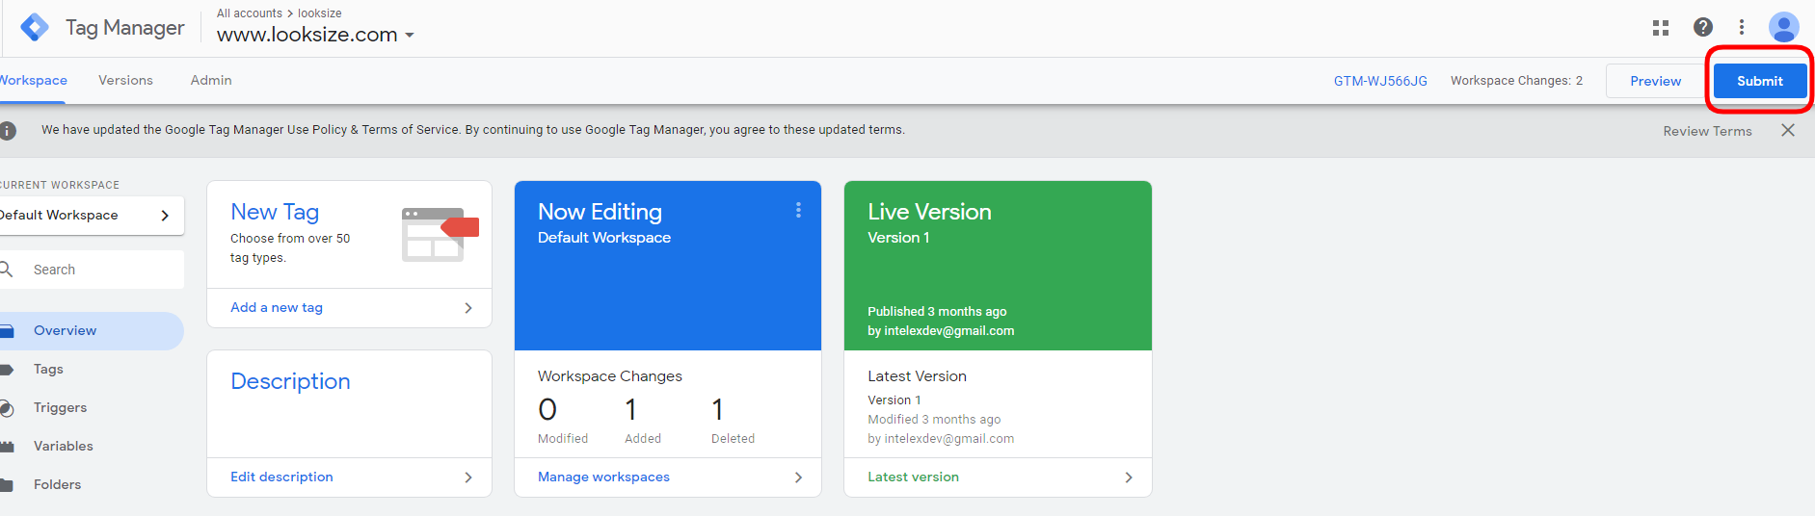This screenshot has width=1815, height=516.
Task: Click the New Tag heading
Action: click(275, 212)
